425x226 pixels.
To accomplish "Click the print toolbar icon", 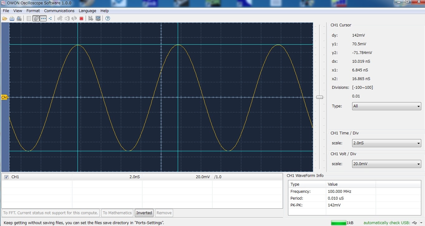I will (12, 19).
